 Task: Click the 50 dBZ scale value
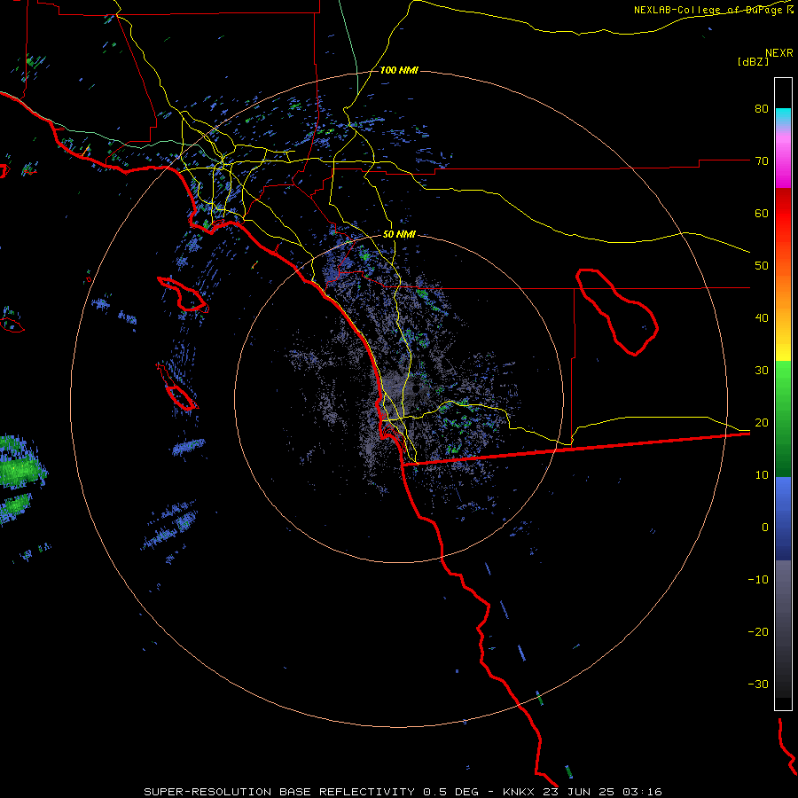click(762, 266)
